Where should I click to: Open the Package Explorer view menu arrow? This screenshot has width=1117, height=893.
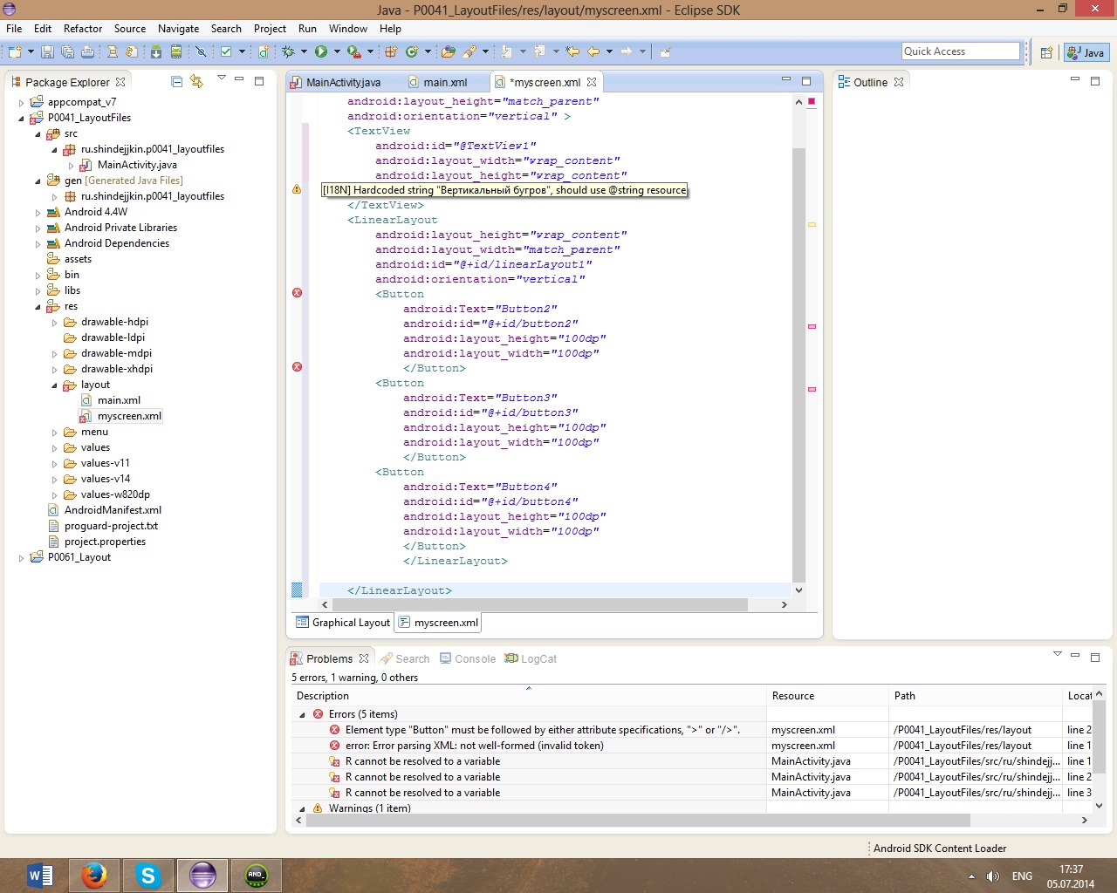[222, 78]
